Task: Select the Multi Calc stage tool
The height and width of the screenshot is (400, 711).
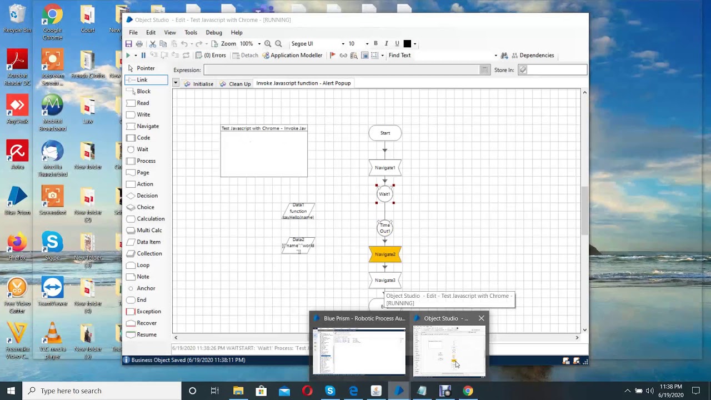Action: (144, 231)
